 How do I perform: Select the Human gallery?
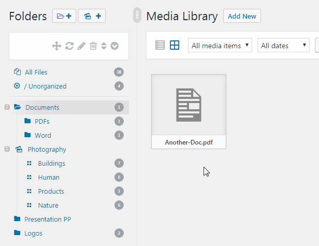[x=49, y=178]
